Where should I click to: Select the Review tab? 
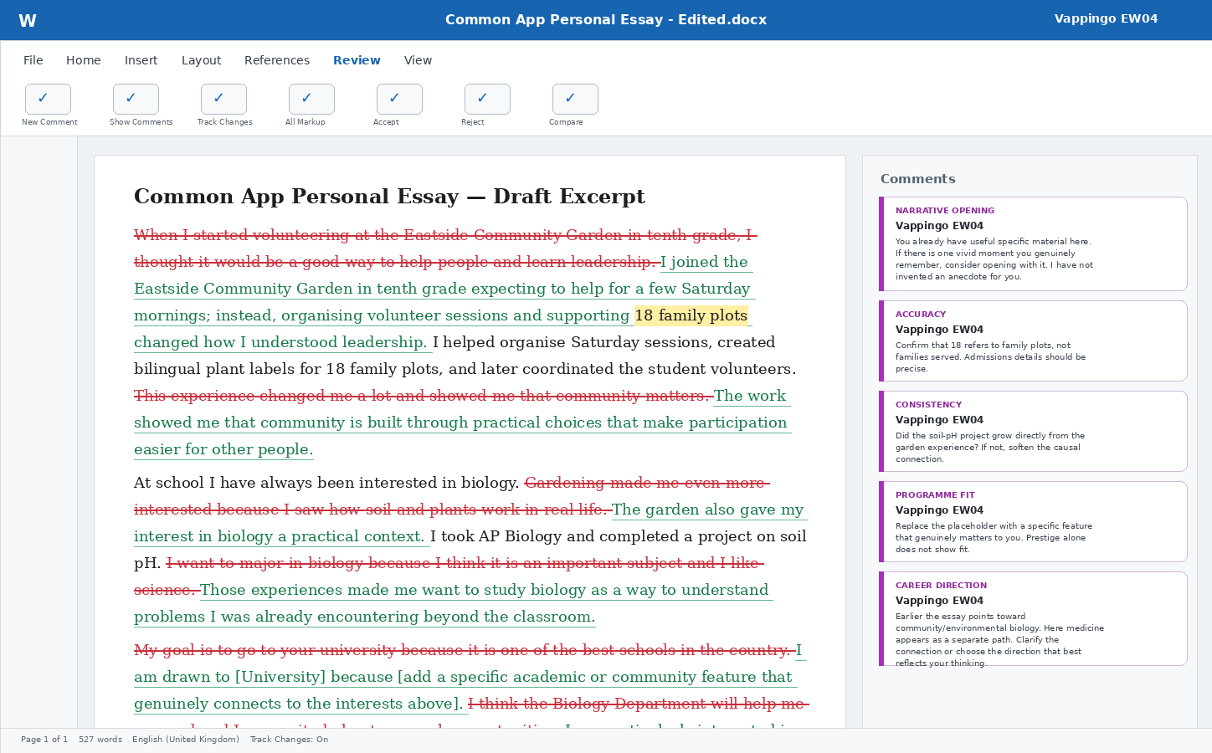[357, 60]
